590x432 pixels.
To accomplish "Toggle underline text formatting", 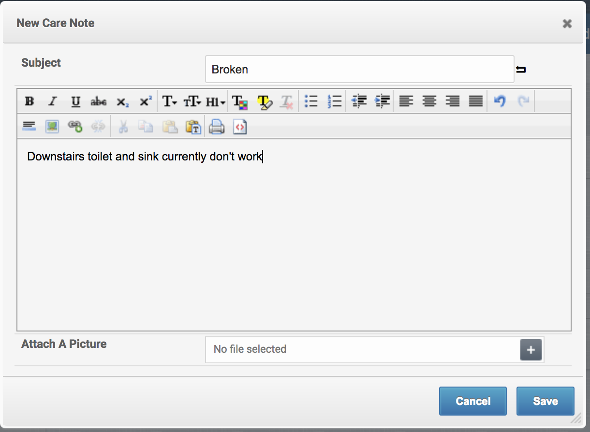I will point(75,101).
